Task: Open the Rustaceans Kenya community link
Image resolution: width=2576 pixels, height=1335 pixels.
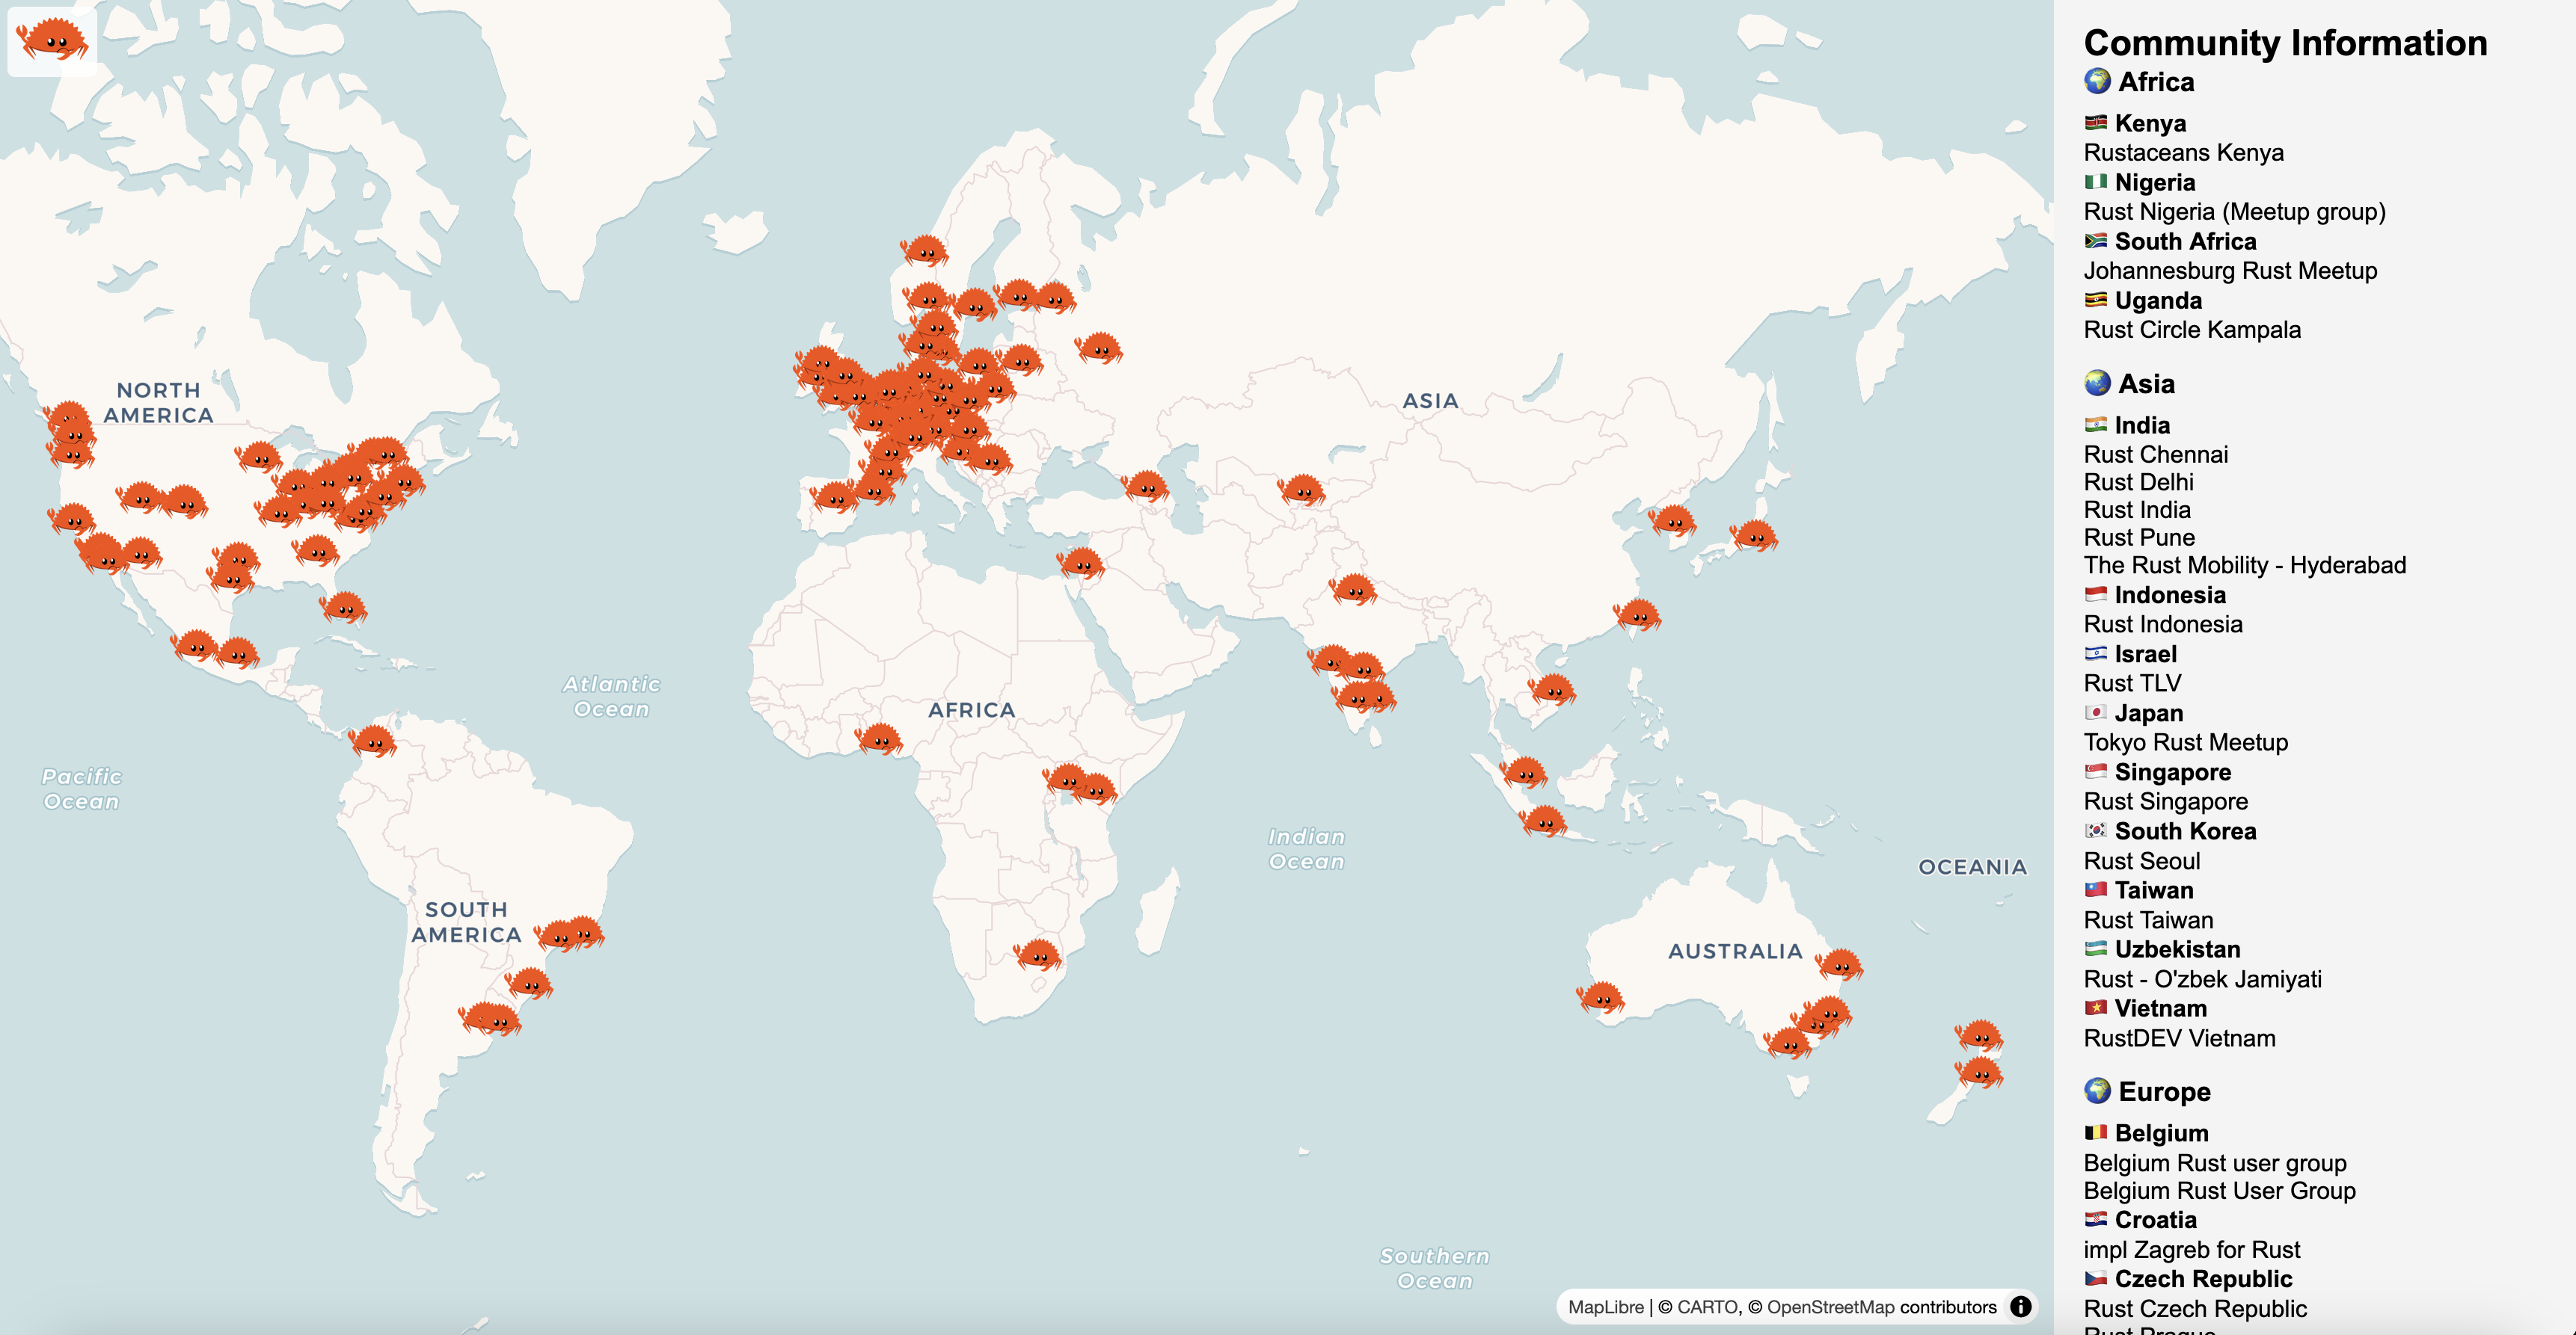Action: pyautogui.click(x=2183, y=153)
